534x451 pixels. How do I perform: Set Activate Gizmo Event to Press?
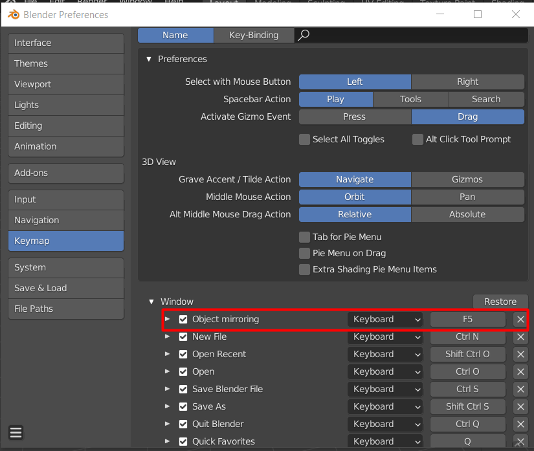(355, 116)
